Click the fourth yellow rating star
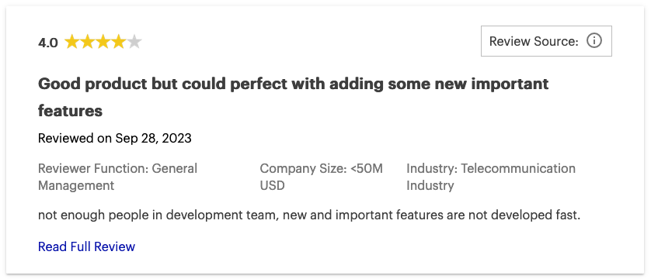This screenshot has height=279, width=651. 119,42
